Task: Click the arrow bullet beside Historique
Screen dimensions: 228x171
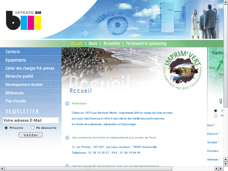Action: (67, 103)
